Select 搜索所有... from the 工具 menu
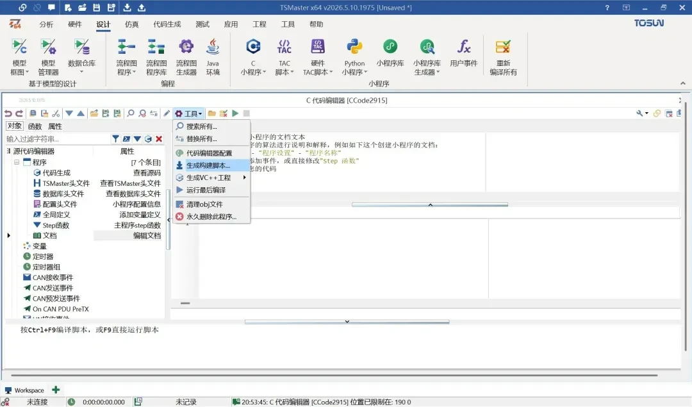The image size is (692, 407). [x=211, y=126]
